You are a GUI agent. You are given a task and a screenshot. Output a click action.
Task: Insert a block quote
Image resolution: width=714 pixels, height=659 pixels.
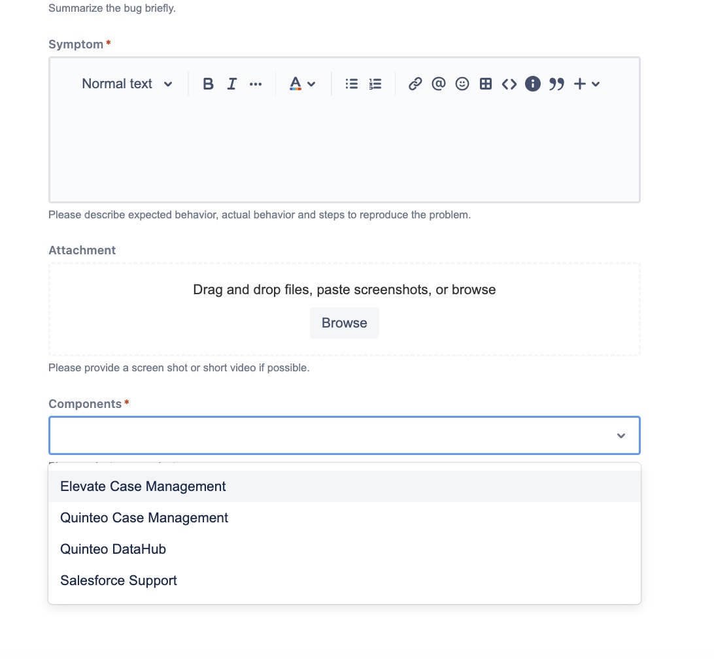(x=556, y=84)
